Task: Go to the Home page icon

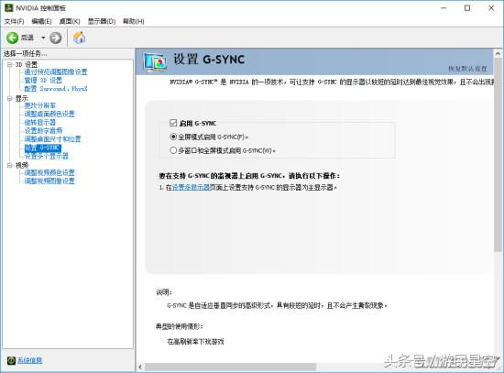Action: [80, 38]
